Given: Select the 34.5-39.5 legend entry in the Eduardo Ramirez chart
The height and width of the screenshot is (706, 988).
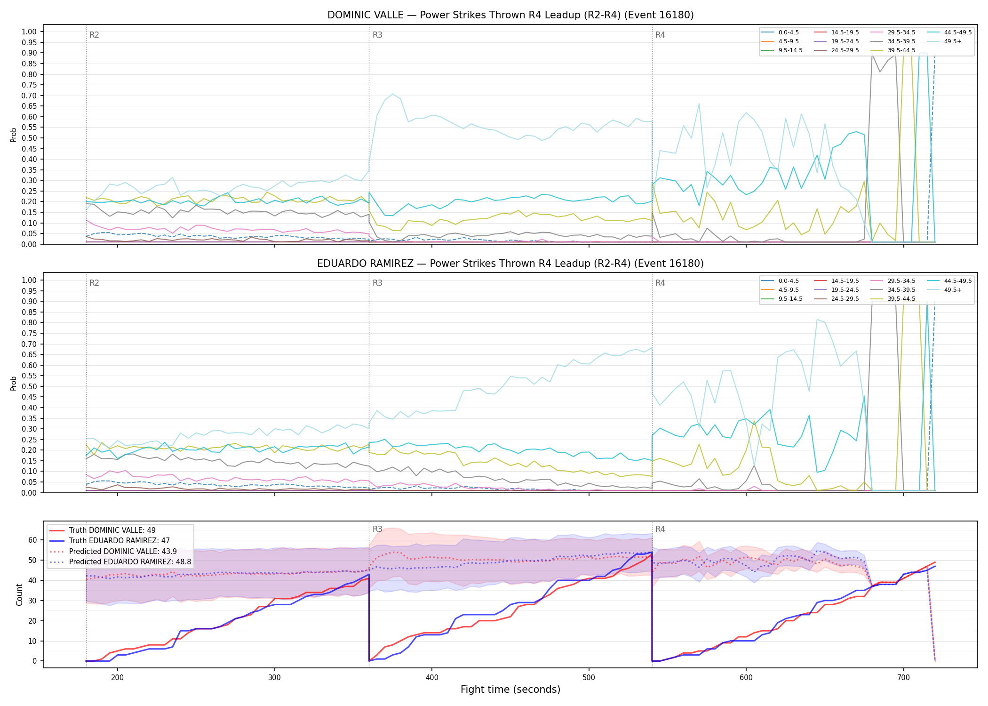Looking at the screenshot, I should pyautogui.click(x=893, y=290).
